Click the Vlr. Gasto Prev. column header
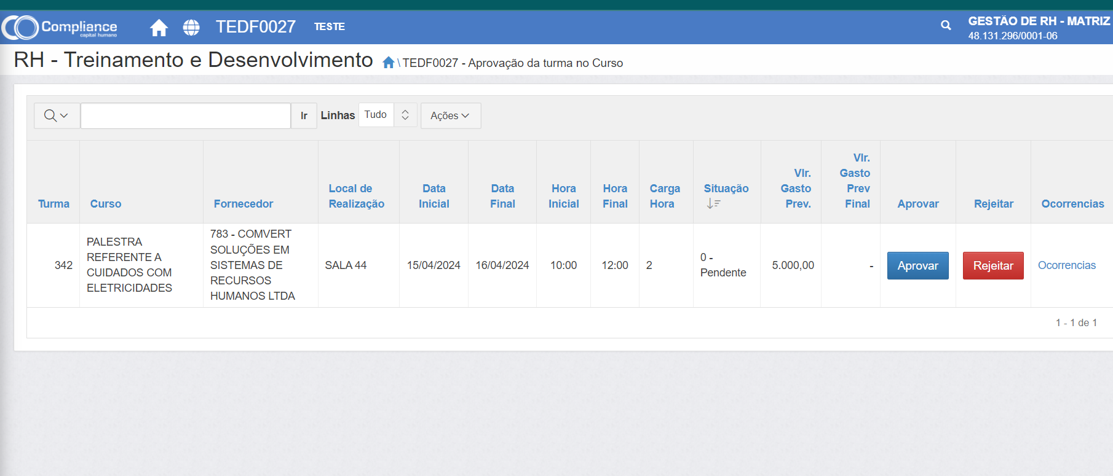The image size is (1113, 476). [x=796, y=189]
